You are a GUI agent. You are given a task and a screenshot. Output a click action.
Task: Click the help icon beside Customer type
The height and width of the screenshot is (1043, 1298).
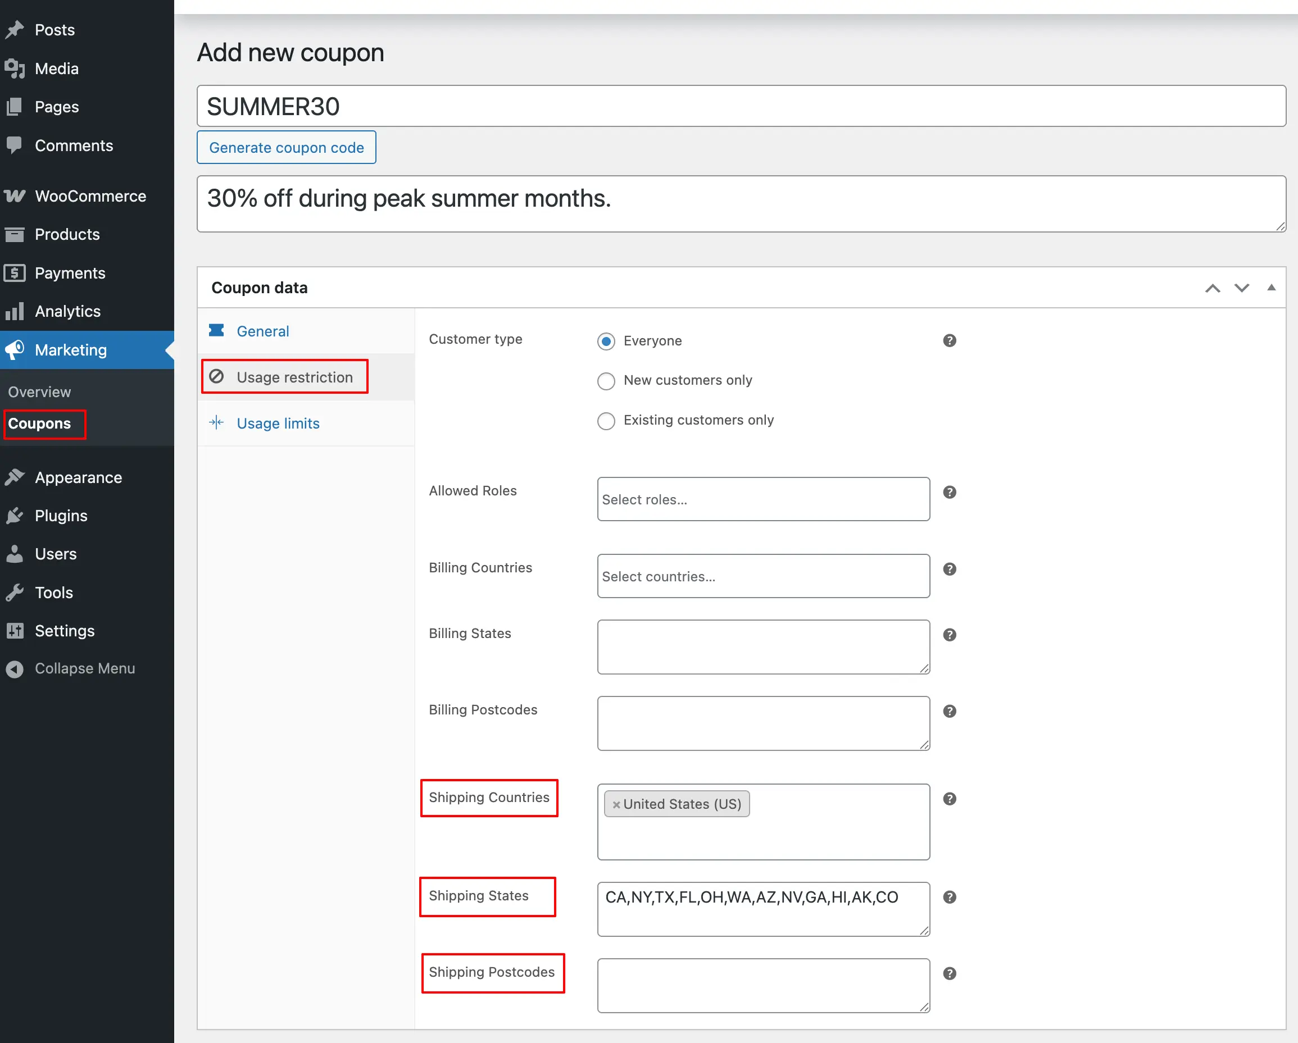(x=950, y=340)
